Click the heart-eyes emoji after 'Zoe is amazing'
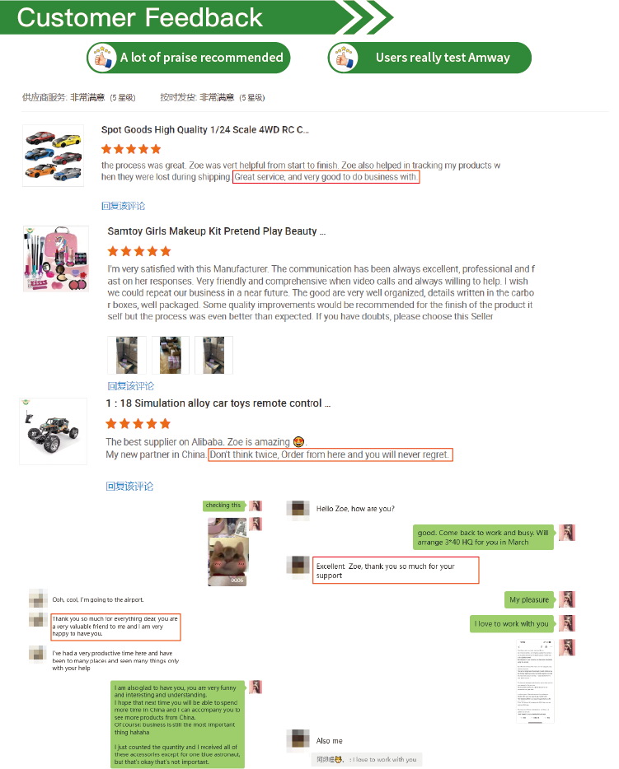Screen dimensions: 619x769 [x=298, y=442]
